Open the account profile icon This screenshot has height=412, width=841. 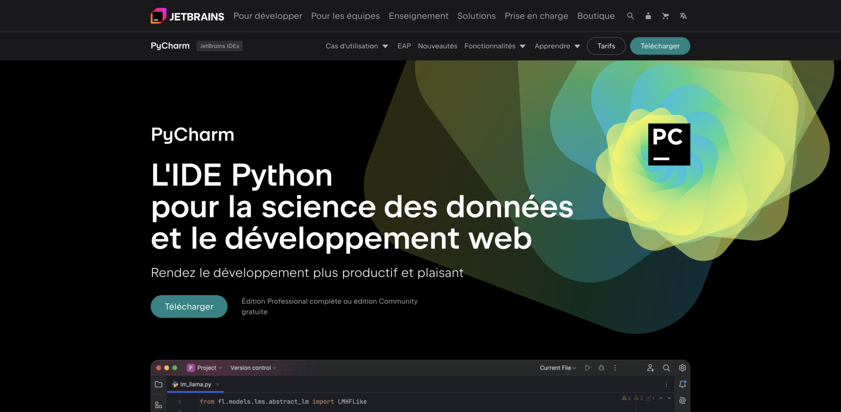tap(648, 16)
